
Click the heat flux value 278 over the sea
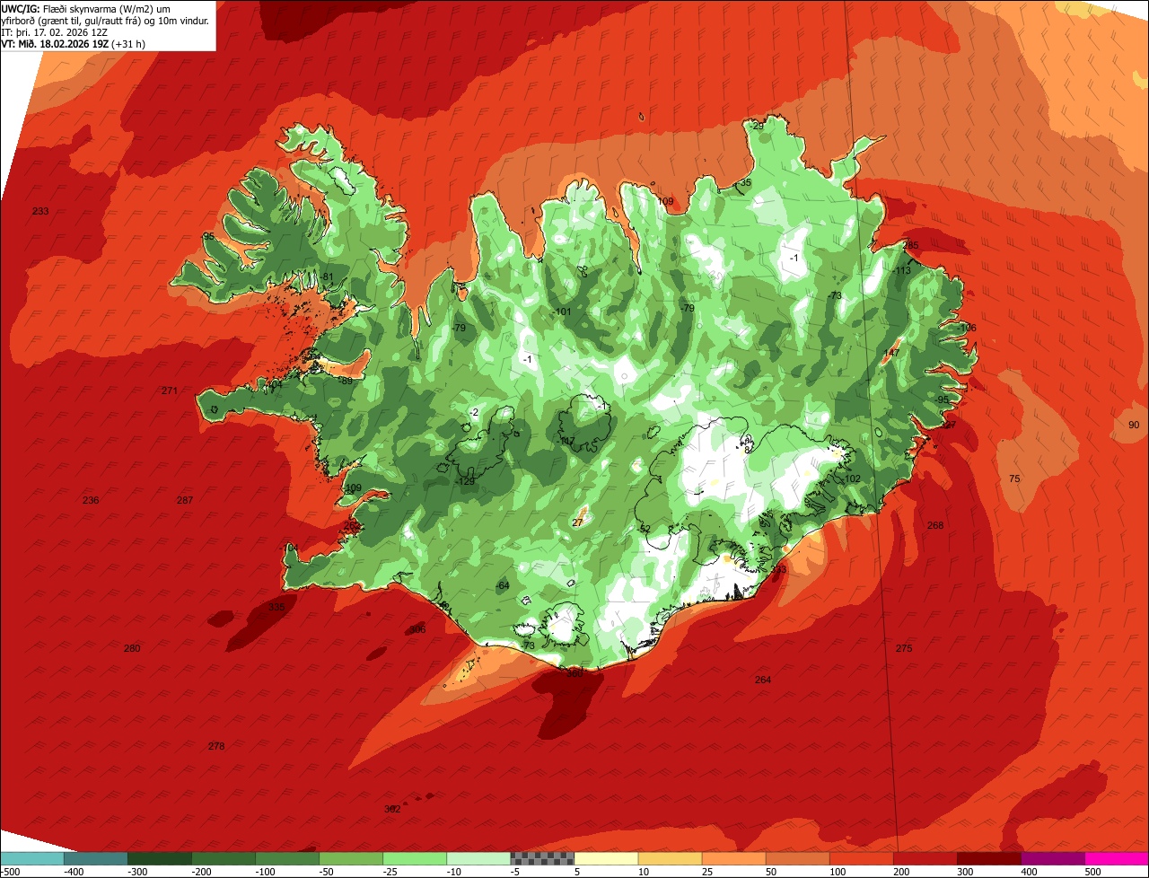(x=216, y=746)
